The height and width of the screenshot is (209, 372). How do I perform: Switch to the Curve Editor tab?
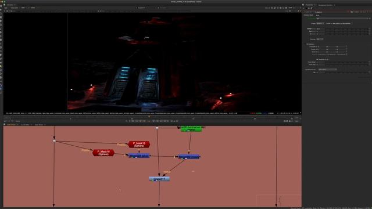[25, 125]
